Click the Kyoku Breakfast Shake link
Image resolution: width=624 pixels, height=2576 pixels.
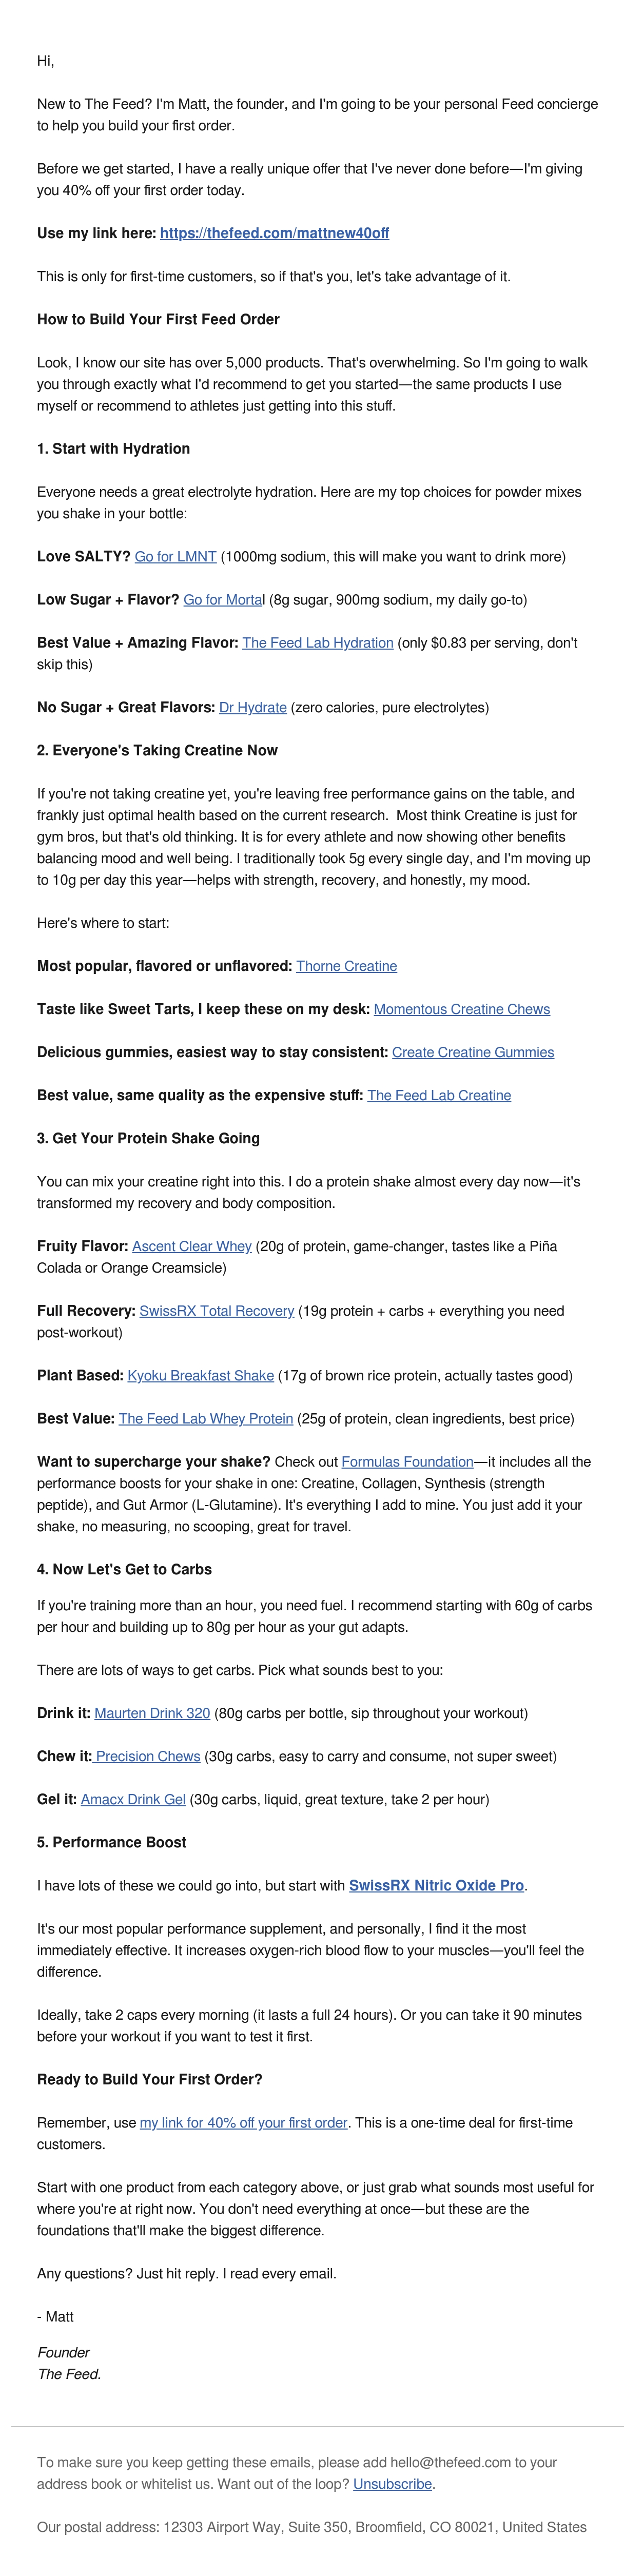tap(200, 1375)
